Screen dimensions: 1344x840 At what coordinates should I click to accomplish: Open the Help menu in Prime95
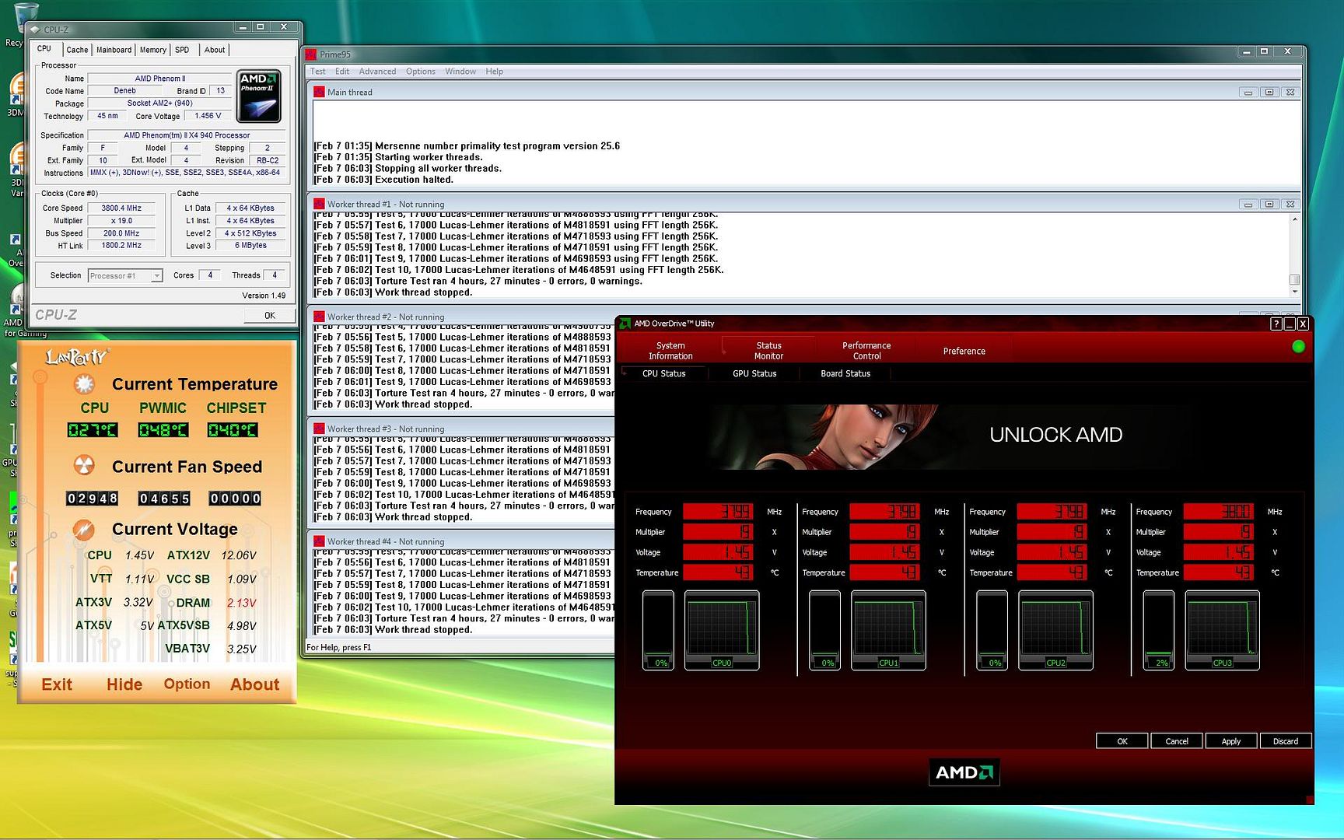(x=495, y=72)
